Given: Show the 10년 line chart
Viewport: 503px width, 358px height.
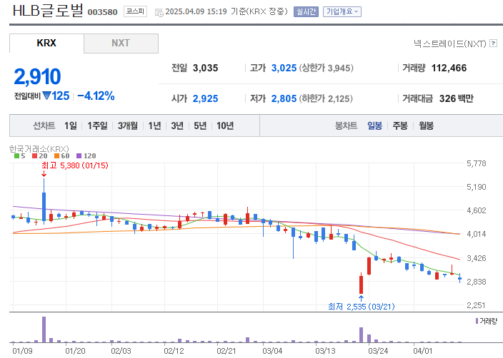Looking at the screenshot, I should pos(225,126).
